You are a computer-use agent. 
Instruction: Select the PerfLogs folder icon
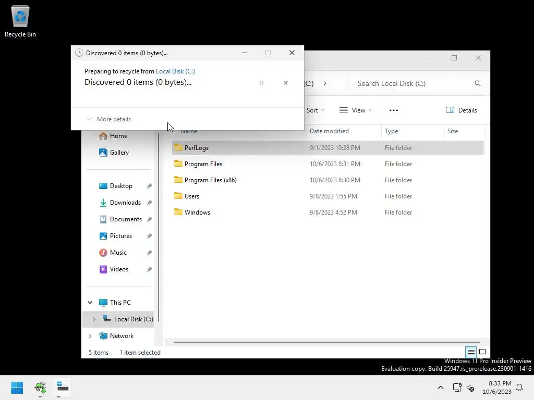tap(178, 147)
